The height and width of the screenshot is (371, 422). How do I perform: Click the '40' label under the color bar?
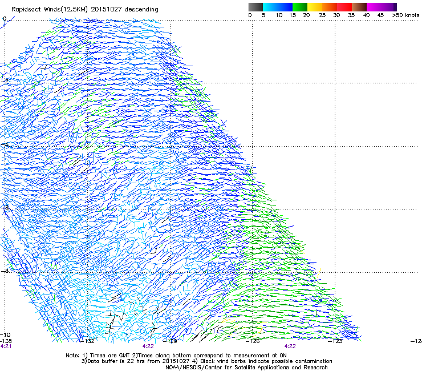point(366,15)
